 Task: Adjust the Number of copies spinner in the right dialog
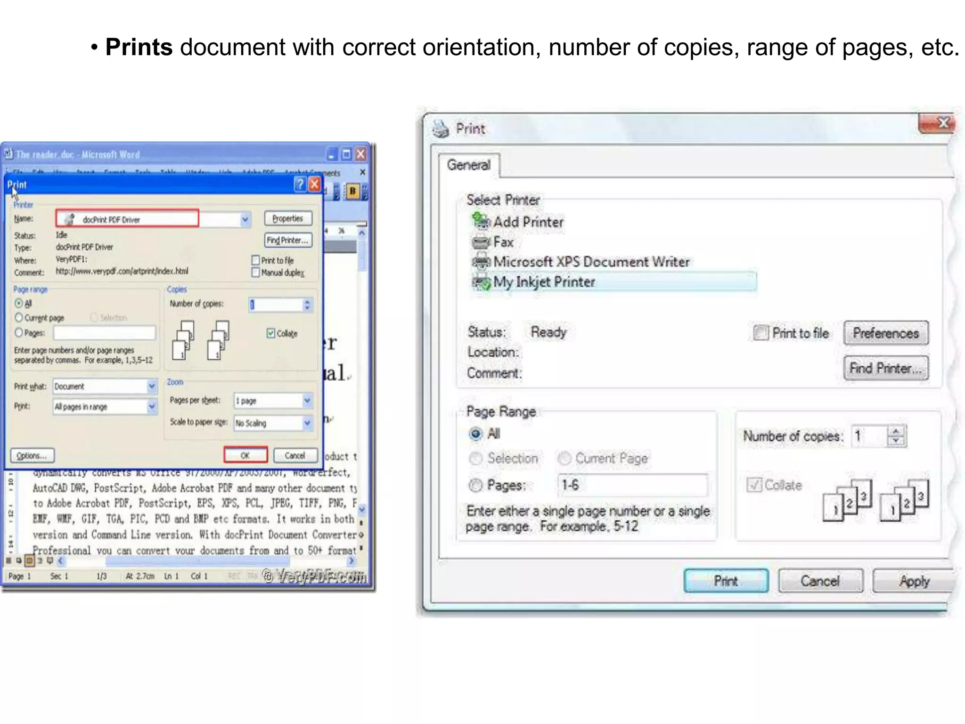point(896,436)
